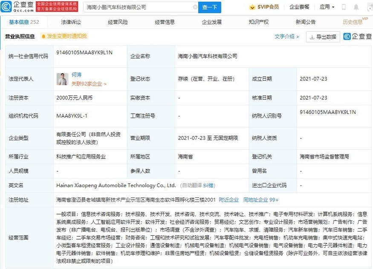Image resolution: width=373 pixels, height=269 pixels.
Task: Click the 查一下 search button
Action: click(x=210, y=7)
